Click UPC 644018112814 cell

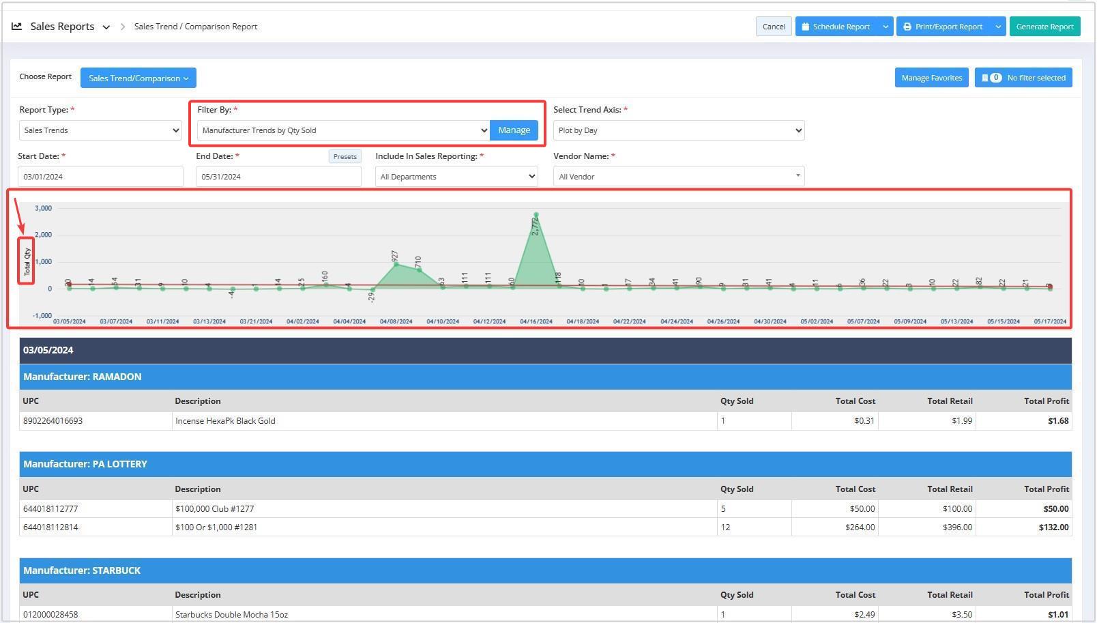pyautogui.click(x=96, y=527)
